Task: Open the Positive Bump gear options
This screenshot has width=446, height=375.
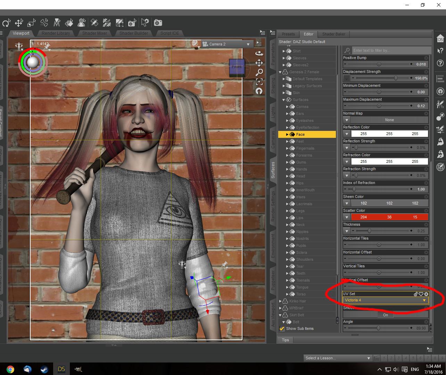Action: [x=426, y=58]
